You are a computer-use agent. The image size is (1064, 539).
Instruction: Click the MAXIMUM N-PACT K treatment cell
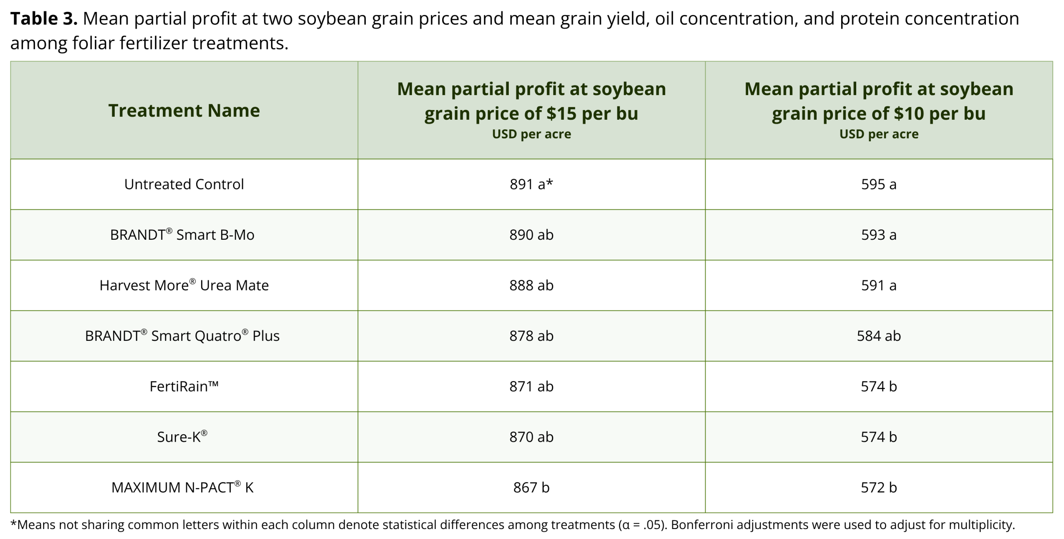[x=182, y=487]
